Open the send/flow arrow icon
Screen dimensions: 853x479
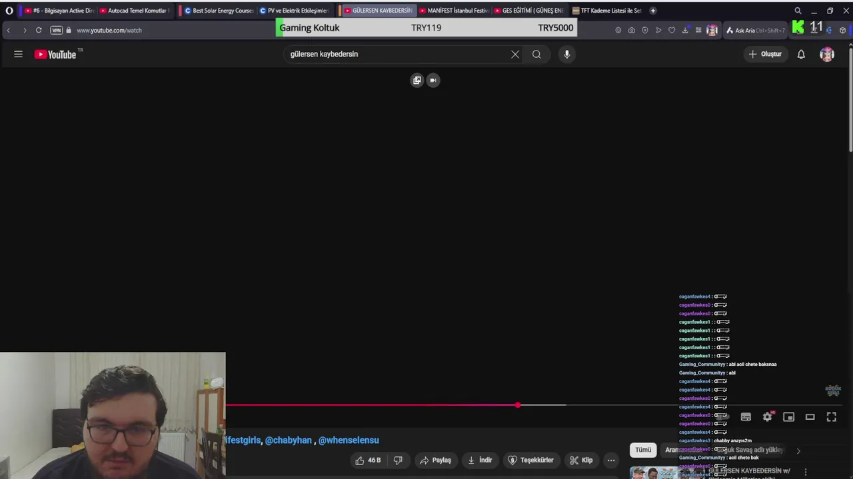[658, 30]
